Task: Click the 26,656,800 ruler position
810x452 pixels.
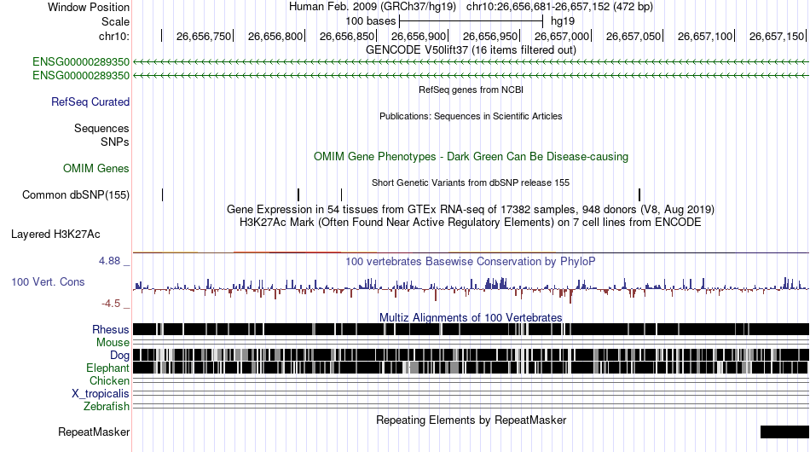Action: pos(275,36)
